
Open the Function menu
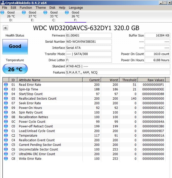click(x=26, y=8)
